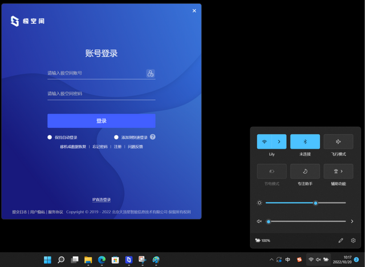
Task: Open the clock showing 10:17 2022/10/20
Action: [342, 260]
